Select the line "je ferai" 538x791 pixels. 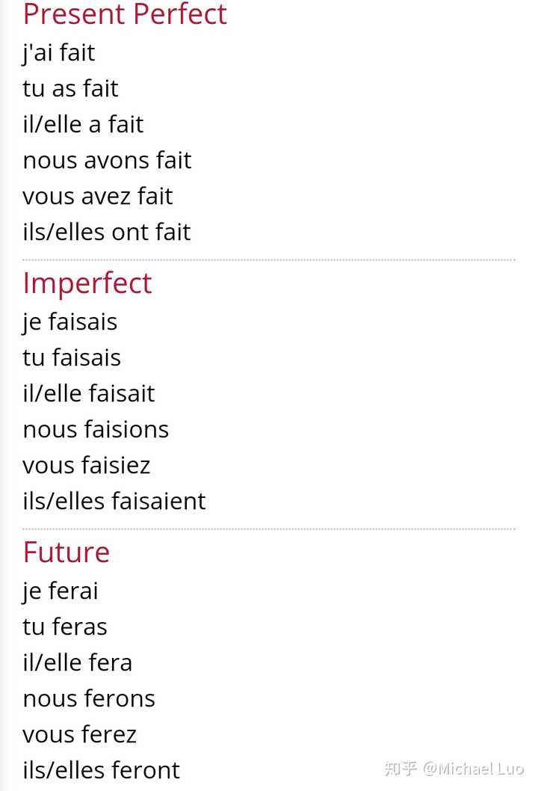pyautogui.click(x=61, y=591)
